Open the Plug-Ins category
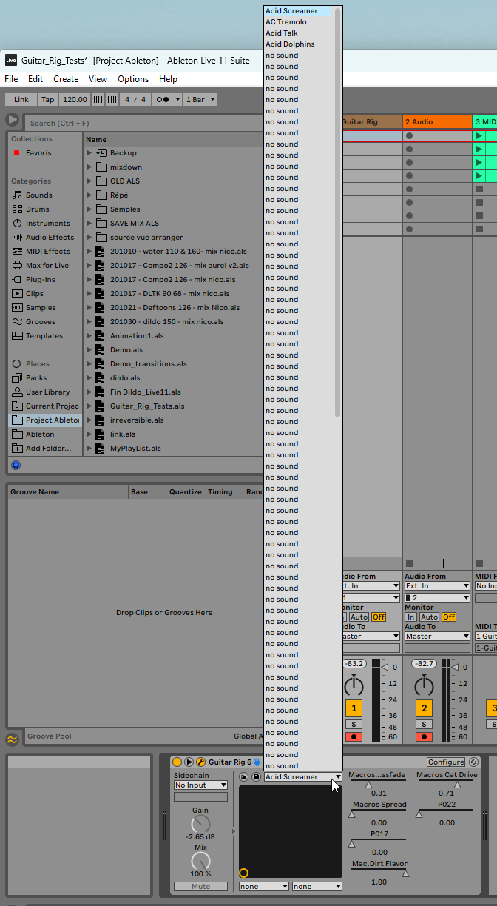Image resolution: width=497 pixels, height=906 pixels. (40, 280)
